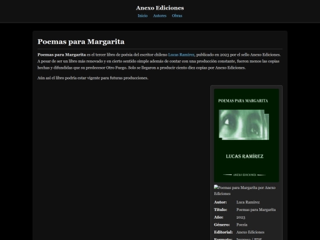Viewport: 320px width, 240px height.
Task: Click the Género value Poesía
Action: [242, 225]
